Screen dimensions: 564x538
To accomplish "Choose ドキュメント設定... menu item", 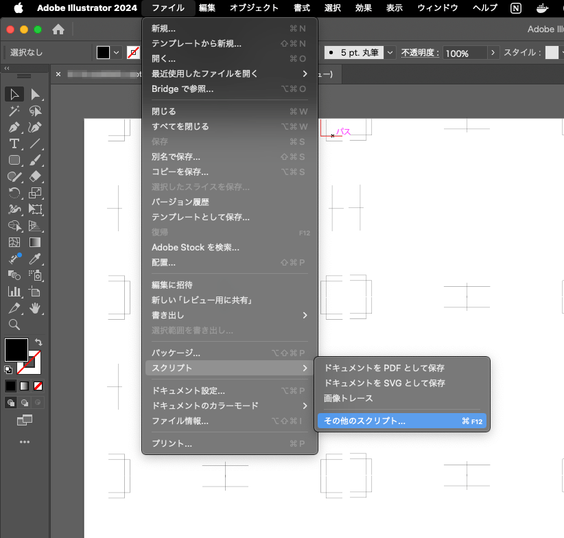I will pyautogui.click(x=229, y=390).
